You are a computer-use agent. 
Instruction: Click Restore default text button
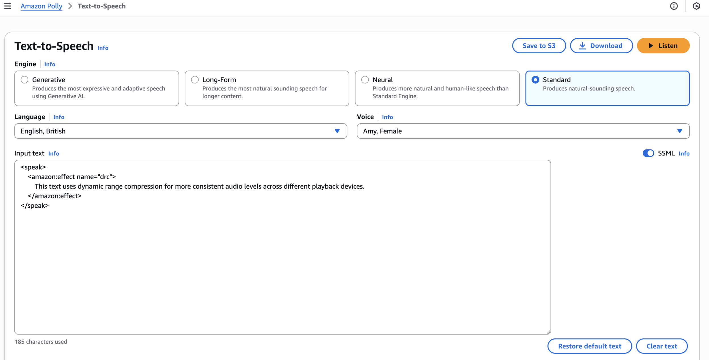[x=589, y=346]
